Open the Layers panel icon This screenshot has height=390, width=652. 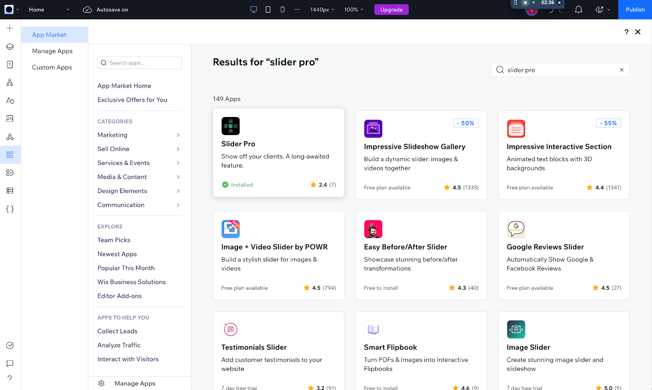click(x=10, y=47)
